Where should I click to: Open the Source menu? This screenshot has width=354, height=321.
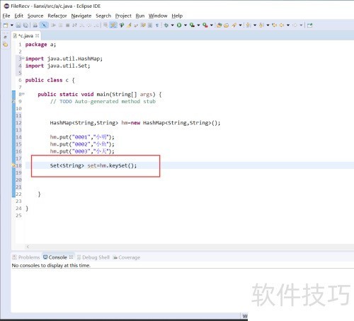(35, 16)
